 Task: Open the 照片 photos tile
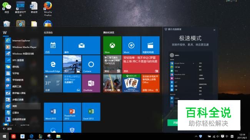click(72, 64)
